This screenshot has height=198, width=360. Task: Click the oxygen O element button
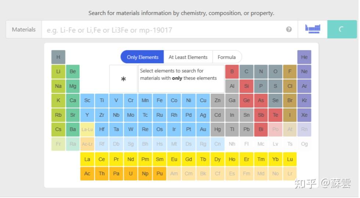pyautogui.click(x=275, y=71)
